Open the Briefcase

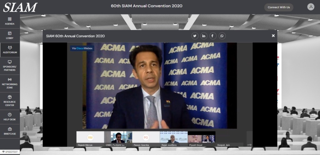pyautogui.click(x=10, y=131)
